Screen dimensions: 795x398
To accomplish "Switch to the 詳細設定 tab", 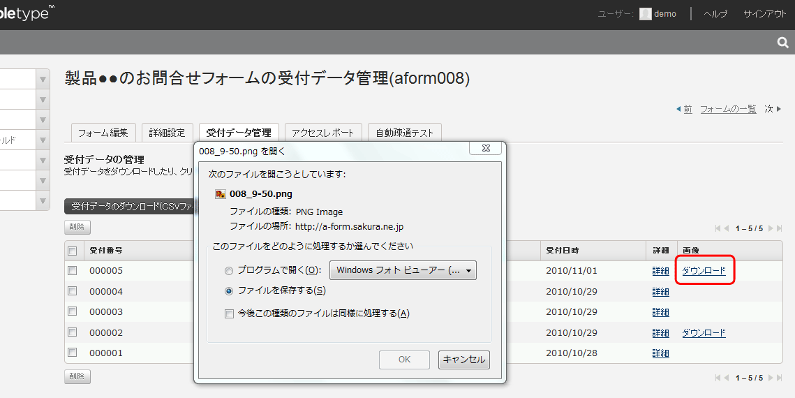I will [x=168, y=133].
